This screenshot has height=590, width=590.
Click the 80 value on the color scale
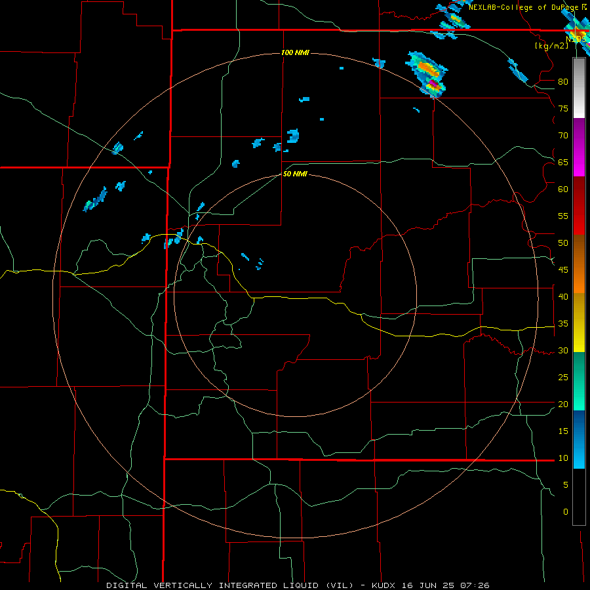tap(563, 82)
